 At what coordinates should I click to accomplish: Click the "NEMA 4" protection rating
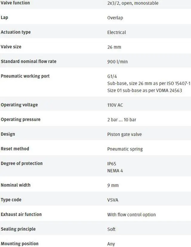115,171
